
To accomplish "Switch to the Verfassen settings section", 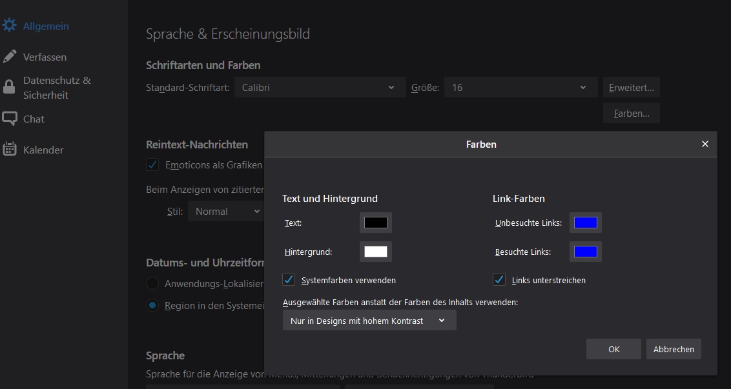I will [45, 57].
